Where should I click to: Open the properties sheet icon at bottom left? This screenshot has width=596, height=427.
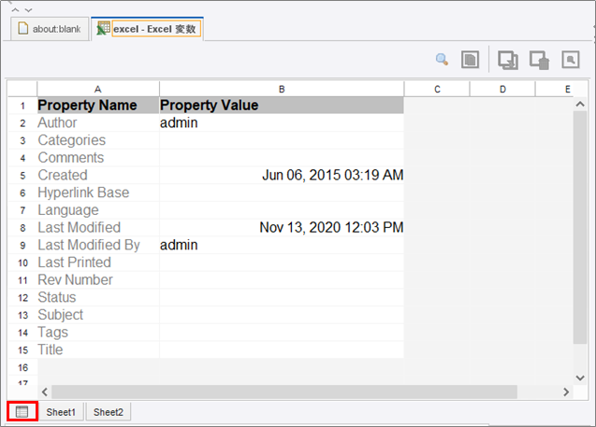(22, 411)
